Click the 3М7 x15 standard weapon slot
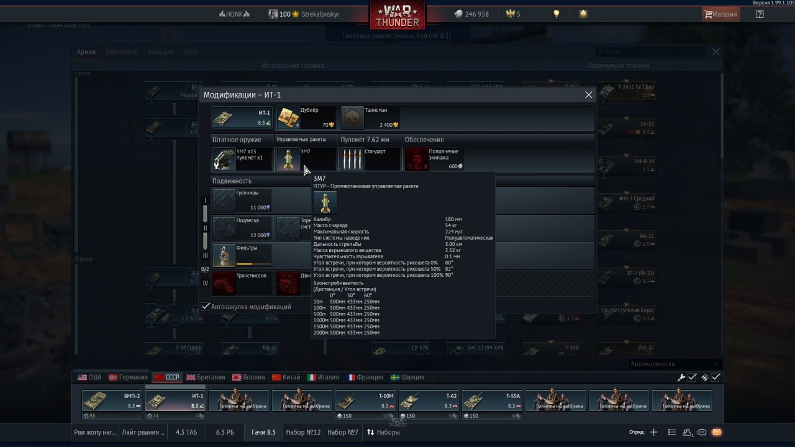The image size is (795, 447). pyautogui.click(x=242, y=159)
